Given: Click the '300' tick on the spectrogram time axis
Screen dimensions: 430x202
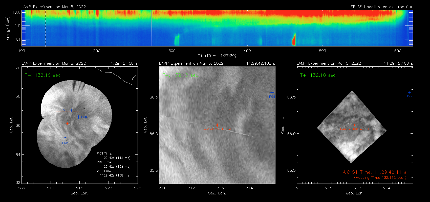Looking at the screenshot, I should pyautogui.click(x=172, y=51).
